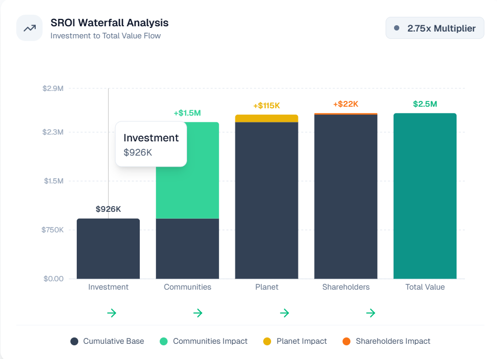The image size is (497, 359).
Task: Click the 2.75x Multiplier badge
Action: (x=434, y=27)
